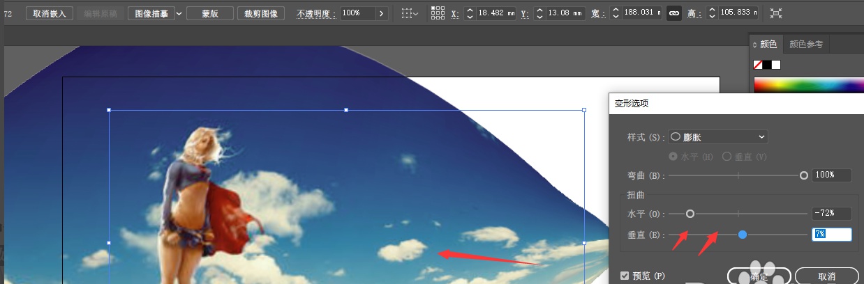Click the isolate/transform icon after height

pyautogui.click(x=776, y=13)
